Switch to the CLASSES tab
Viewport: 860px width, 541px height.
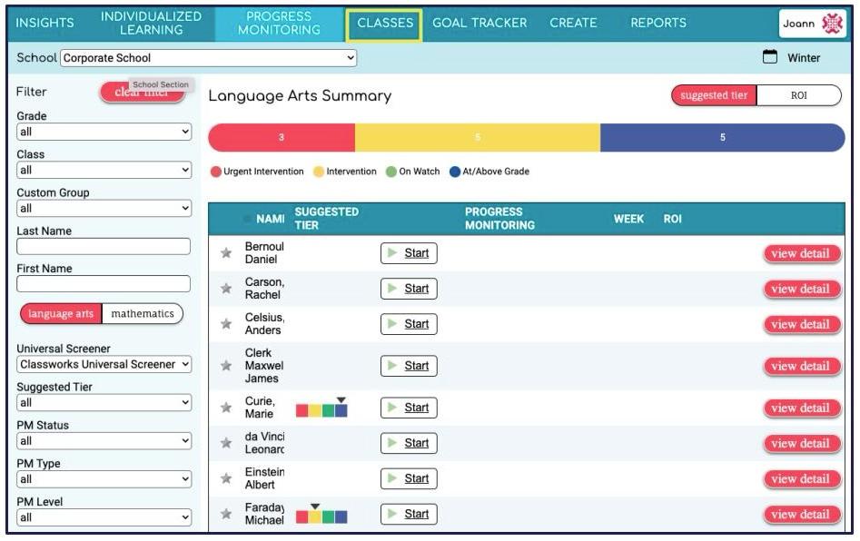click(384, 22)
